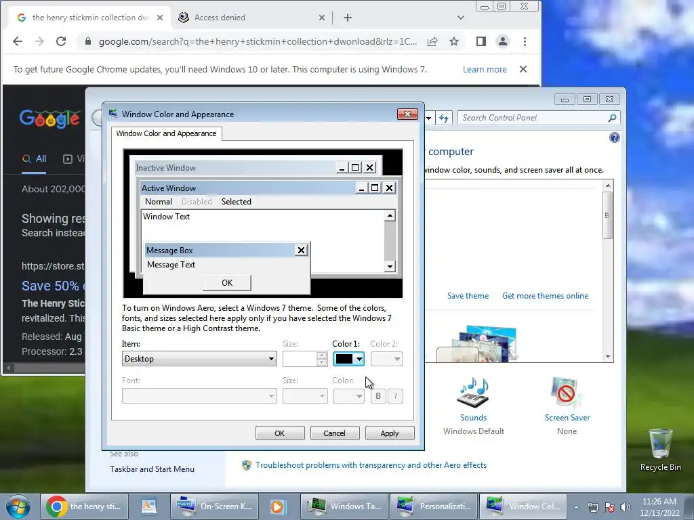This screenshot has width=694, height=520.
Task: Switch to Chrome from the taskbar
Action: pos(85,506)
